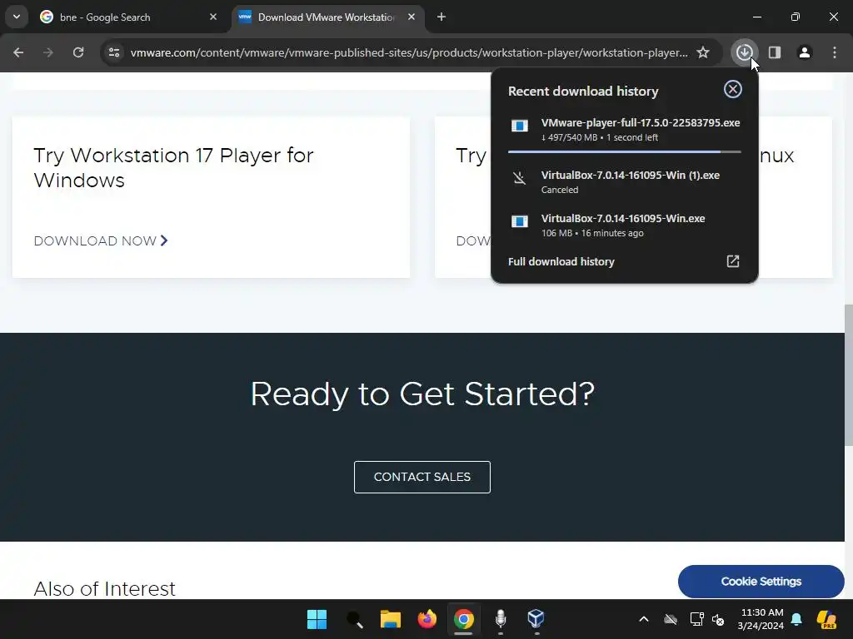Reload the current page
The width and height of the screenshot is (853, 639).
78,52
